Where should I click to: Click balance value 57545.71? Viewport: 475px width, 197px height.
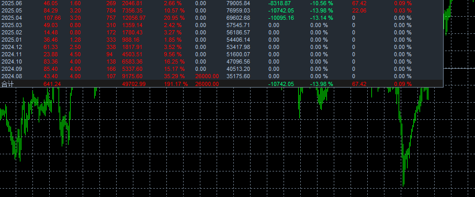(239, 25)
